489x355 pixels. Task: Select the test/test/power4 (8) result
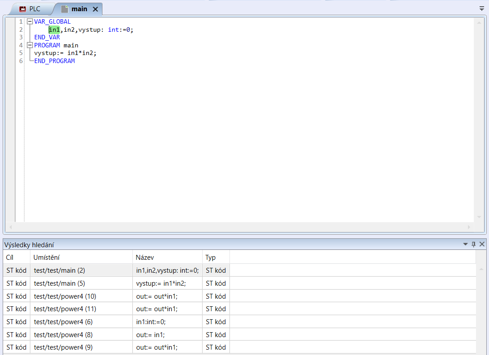coord(239,335)
